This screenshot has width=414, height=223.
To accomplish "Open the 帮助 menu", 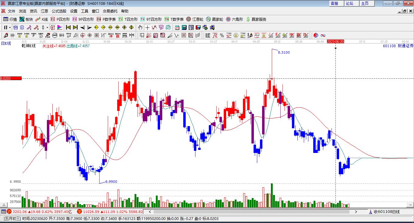I will [125, 11].
